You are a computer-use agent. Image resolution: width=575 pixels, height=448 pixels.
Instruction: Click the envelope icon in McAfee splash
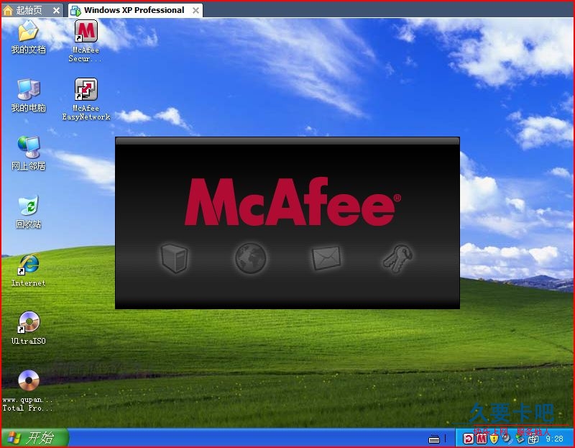pyautogui.click(x=326, y=258)
